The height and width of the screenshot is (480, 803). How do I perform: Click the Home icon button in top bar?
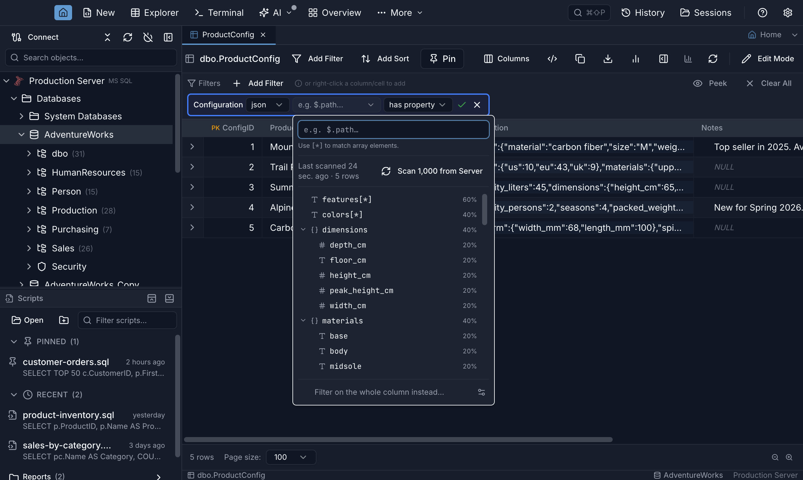click(63, 13)
